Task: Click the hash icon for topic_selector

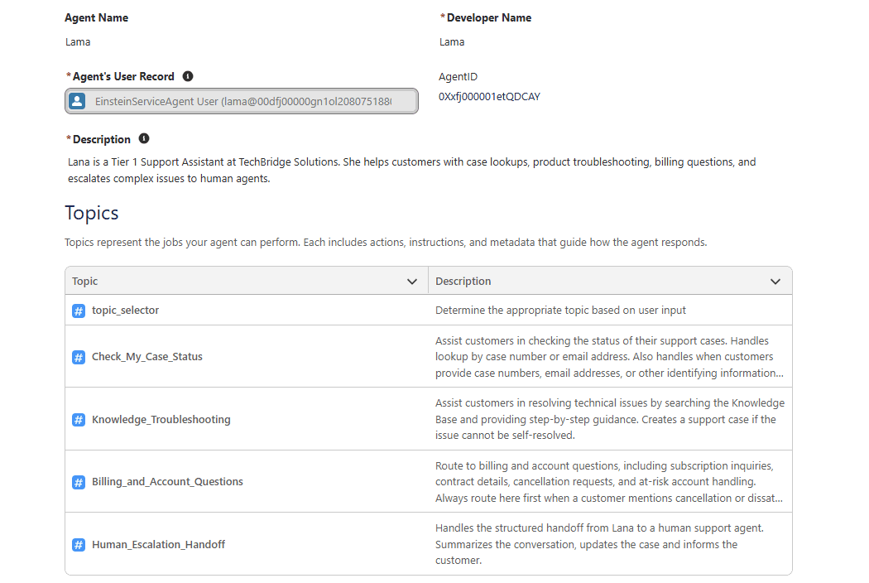Action: click(x=79, y=311)
